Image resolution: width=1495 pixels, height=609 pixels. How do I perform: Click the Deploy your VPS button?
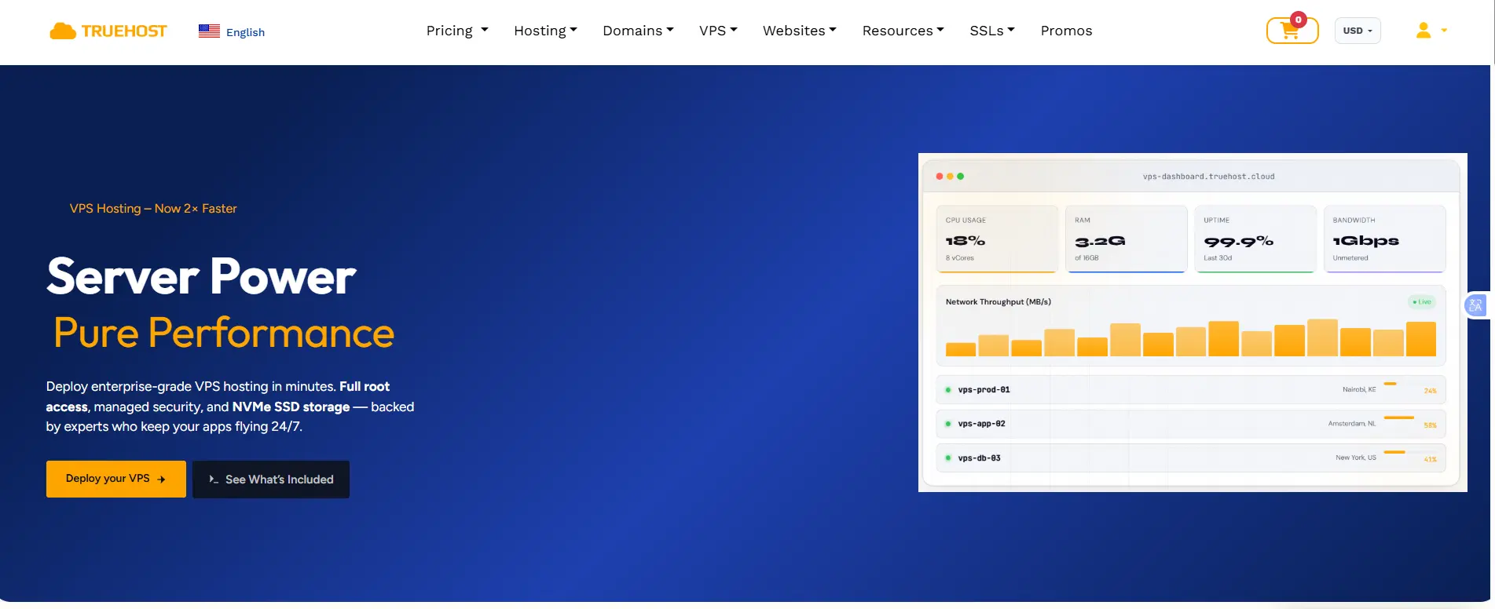pos(116,479)
